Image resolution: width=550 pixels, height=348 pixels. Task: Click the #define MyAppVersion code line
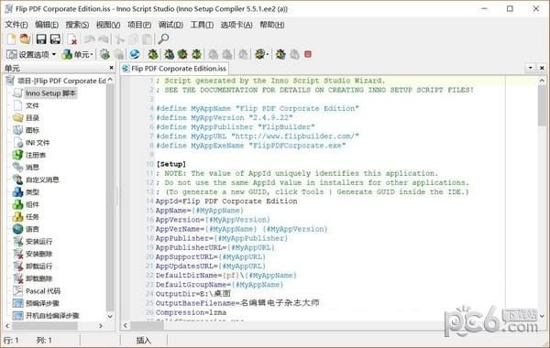point(225,118)
